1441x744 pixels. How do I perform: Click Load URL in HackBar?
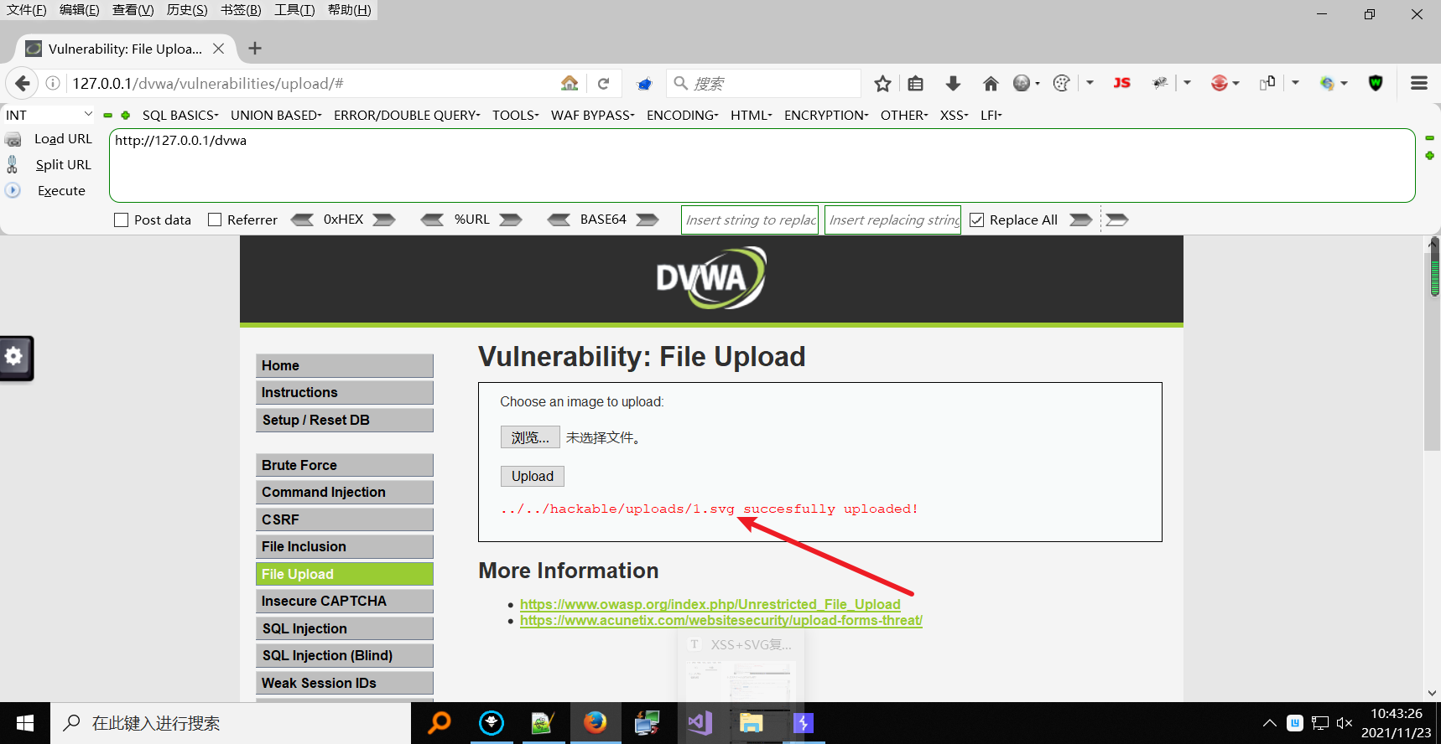click(63, 139)
